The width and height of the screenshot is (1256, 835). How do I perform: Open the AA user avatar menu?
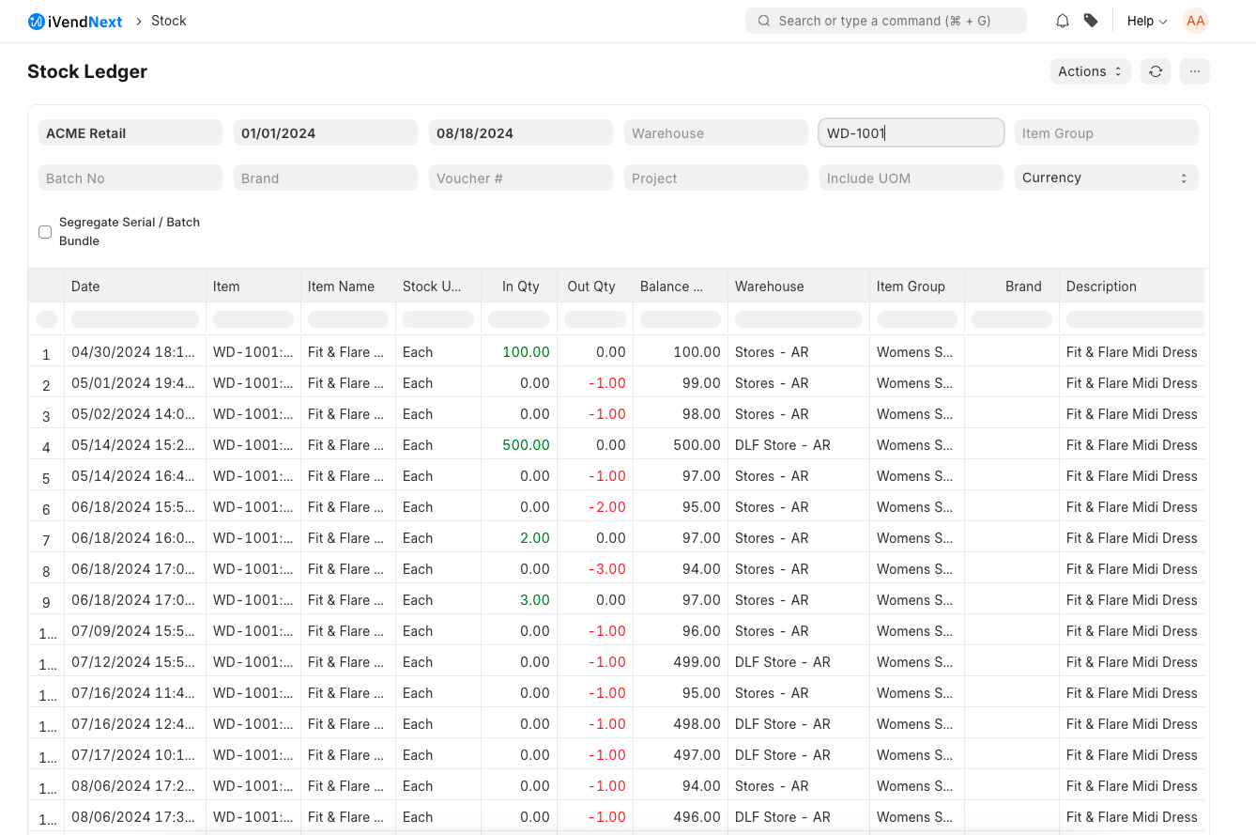tap(1195, 21)
